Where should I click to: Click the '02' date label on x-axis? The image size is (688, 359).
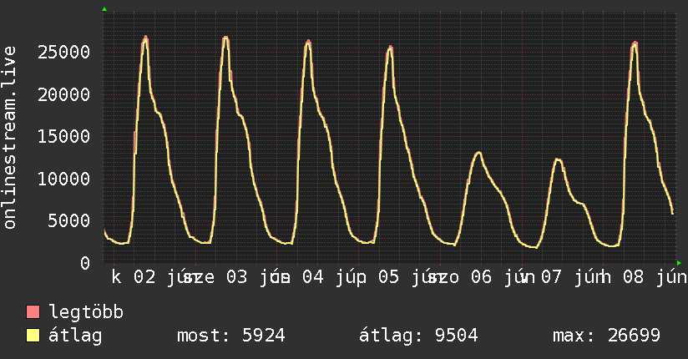pos(144,277)
